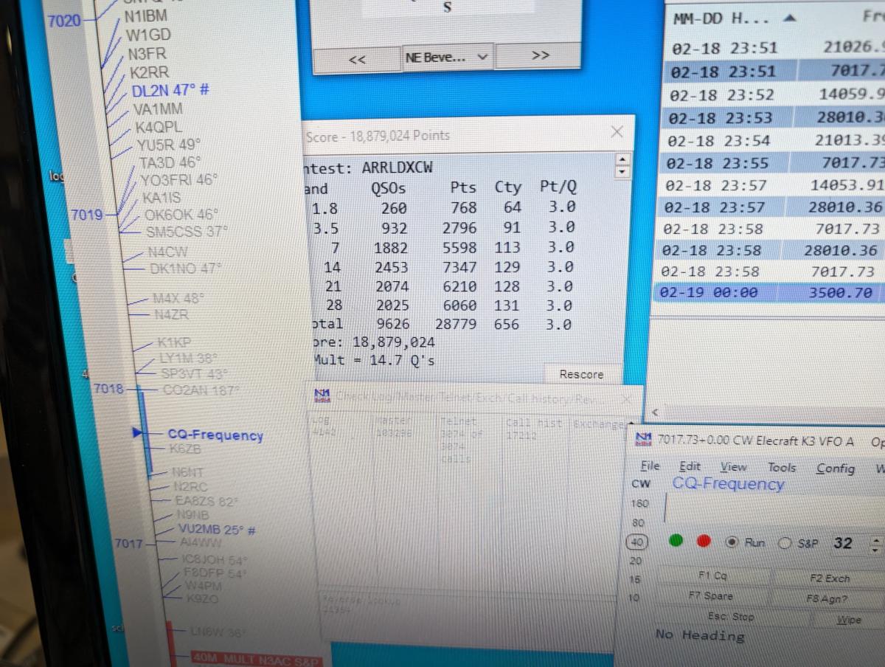Click the F2 Exch button

click(x=829, y=578)
